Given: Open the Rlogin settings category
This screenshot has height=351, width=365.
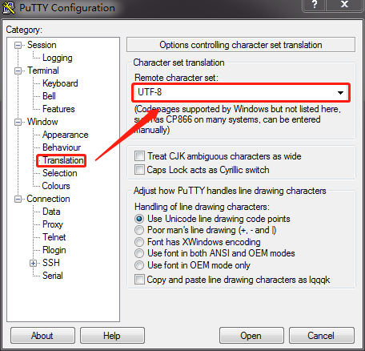Looking at the screenshot, I should tap(54, 250).
